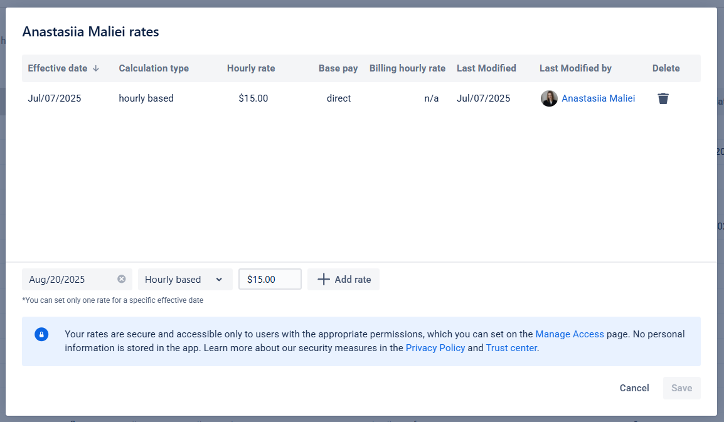Click the blue lock security icon

[41, 334]
